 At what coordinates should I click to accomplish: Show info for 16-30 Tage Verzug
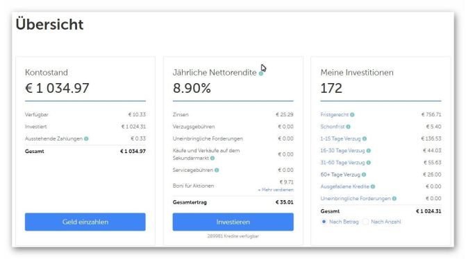click(x=369, y=150)
